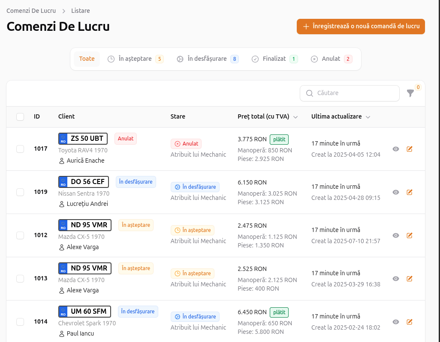
Task: Select the checkbox for order 1012
Action: pos(20,235)
